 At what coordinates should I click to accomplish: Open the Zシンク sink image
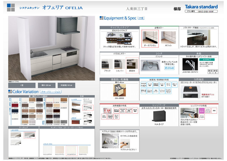[151, 65]
